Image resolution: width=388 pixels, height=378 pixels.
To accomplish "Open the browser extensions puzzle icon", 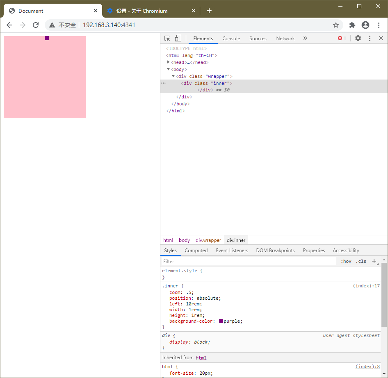I will (x=352, y=25).
